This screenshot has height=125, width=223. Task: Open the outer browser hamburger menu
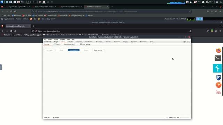[x=220, y=11]
